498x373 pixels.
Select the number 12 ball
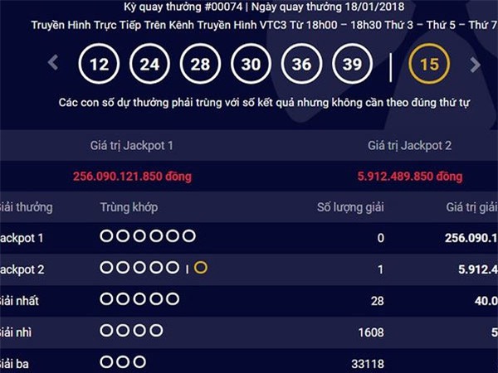click(97, 64)
